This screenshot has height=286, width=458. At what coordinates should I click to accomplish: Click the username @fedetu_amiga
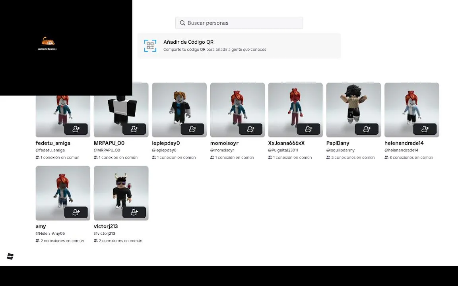[x=50, y=150]
